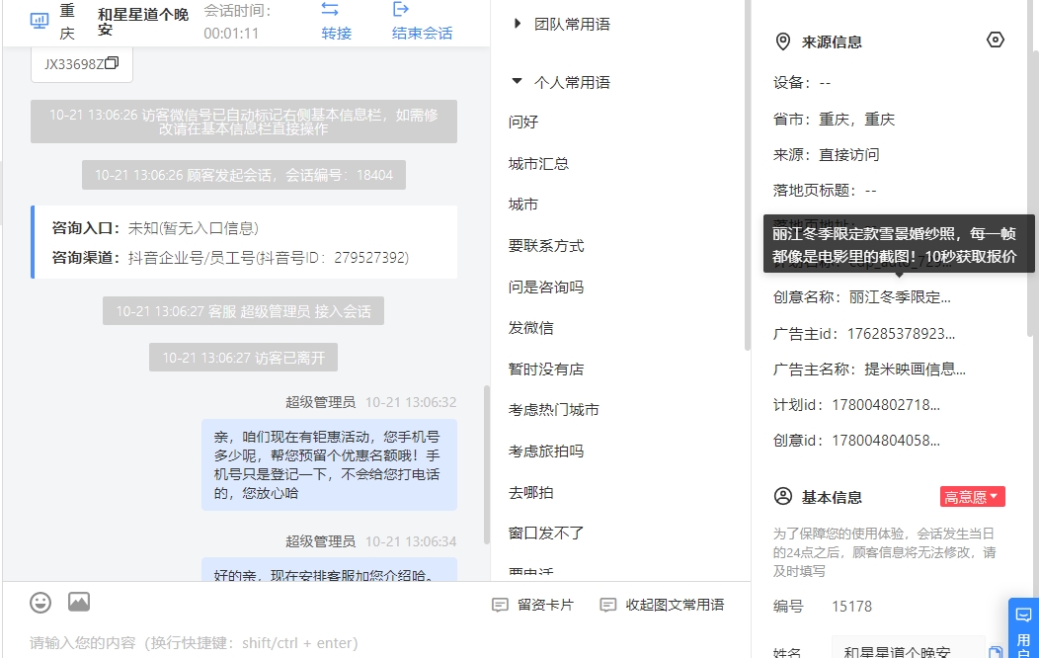Select the 问好 quick phrase
Image resolution: width=1039 pixels, height=658 pixels.
[x=523, y=122]
